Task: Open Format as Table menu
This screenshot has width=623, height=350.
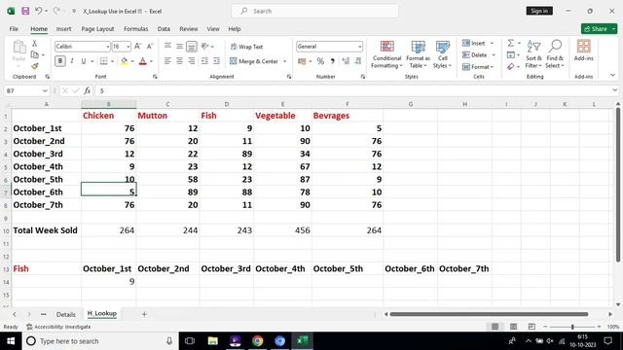Action: click(418, 54)
